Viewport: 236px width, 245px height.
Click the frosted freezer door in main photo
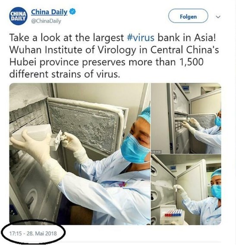(84, 125)
